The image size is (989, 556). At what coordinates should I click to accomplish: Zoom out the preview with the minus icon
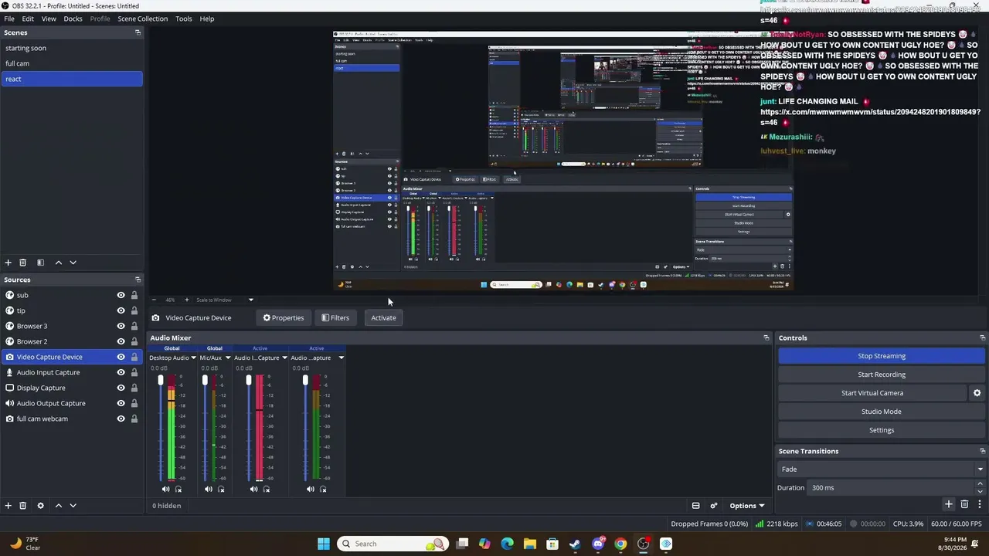[154, 300]
